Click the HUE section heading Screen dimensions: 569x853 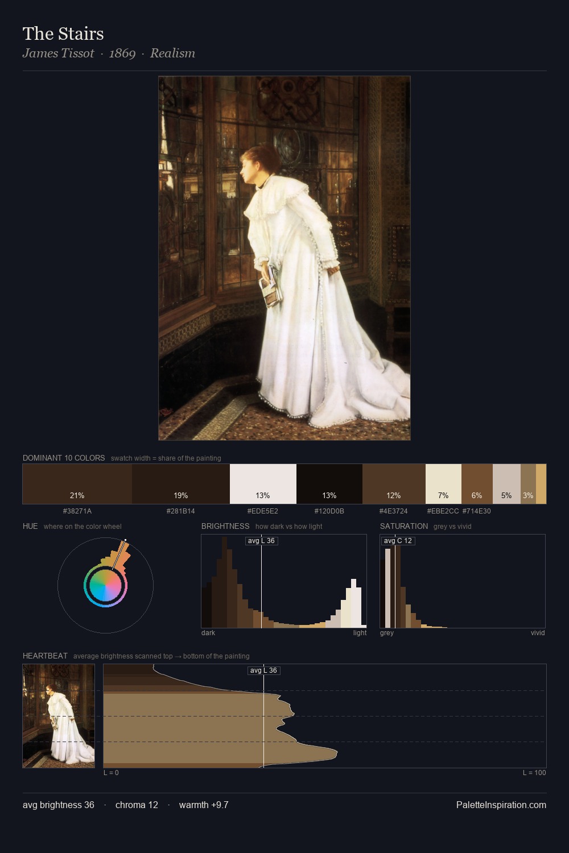click(30, 526)
